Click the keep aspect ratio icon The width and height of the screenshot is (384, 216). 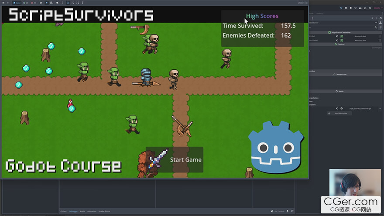[73, 3]
